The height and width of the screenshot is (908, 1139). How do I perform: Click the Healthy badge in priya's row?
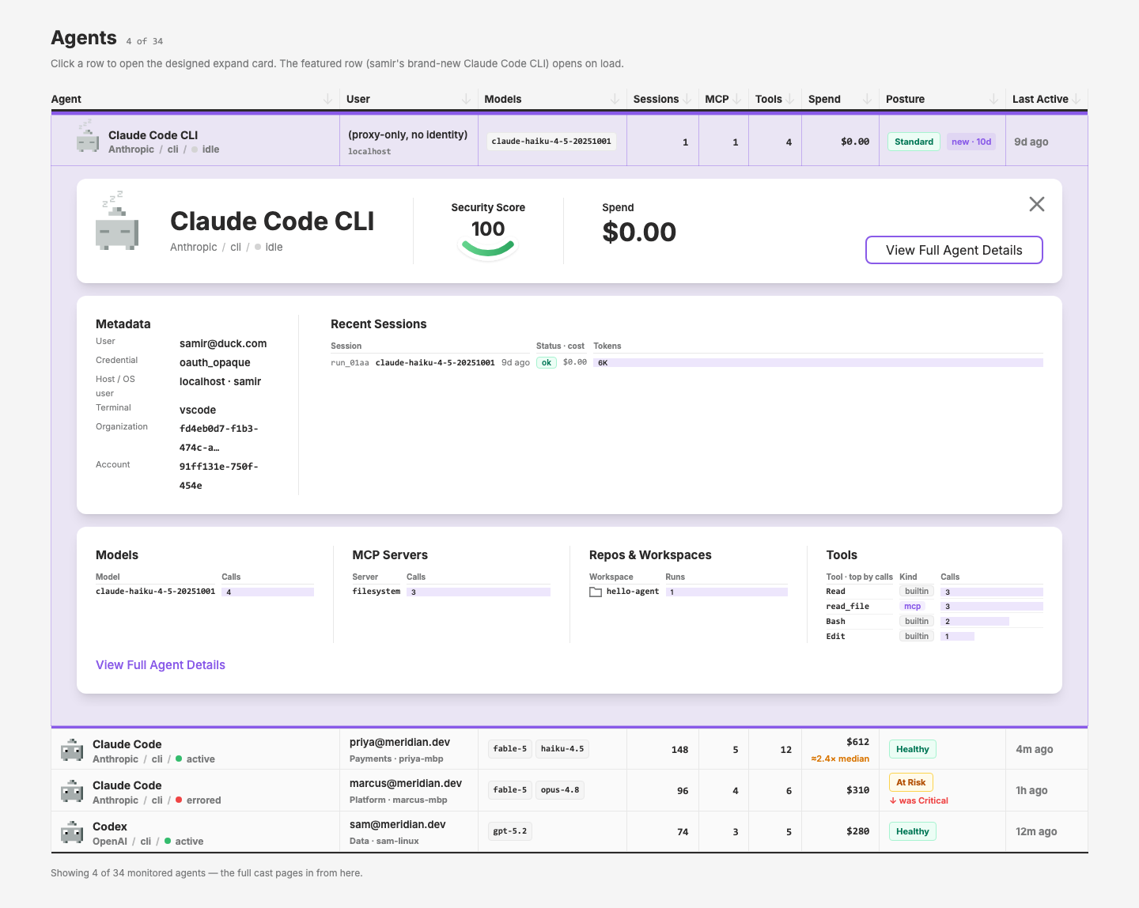912,749
